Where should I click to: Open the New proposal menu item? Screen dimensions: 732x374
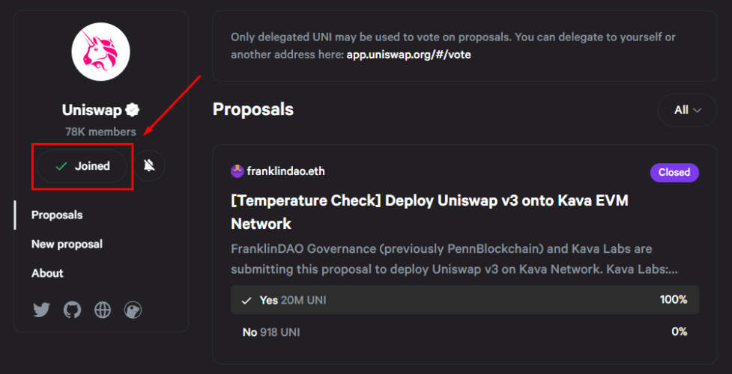click(x=67, y=244)
